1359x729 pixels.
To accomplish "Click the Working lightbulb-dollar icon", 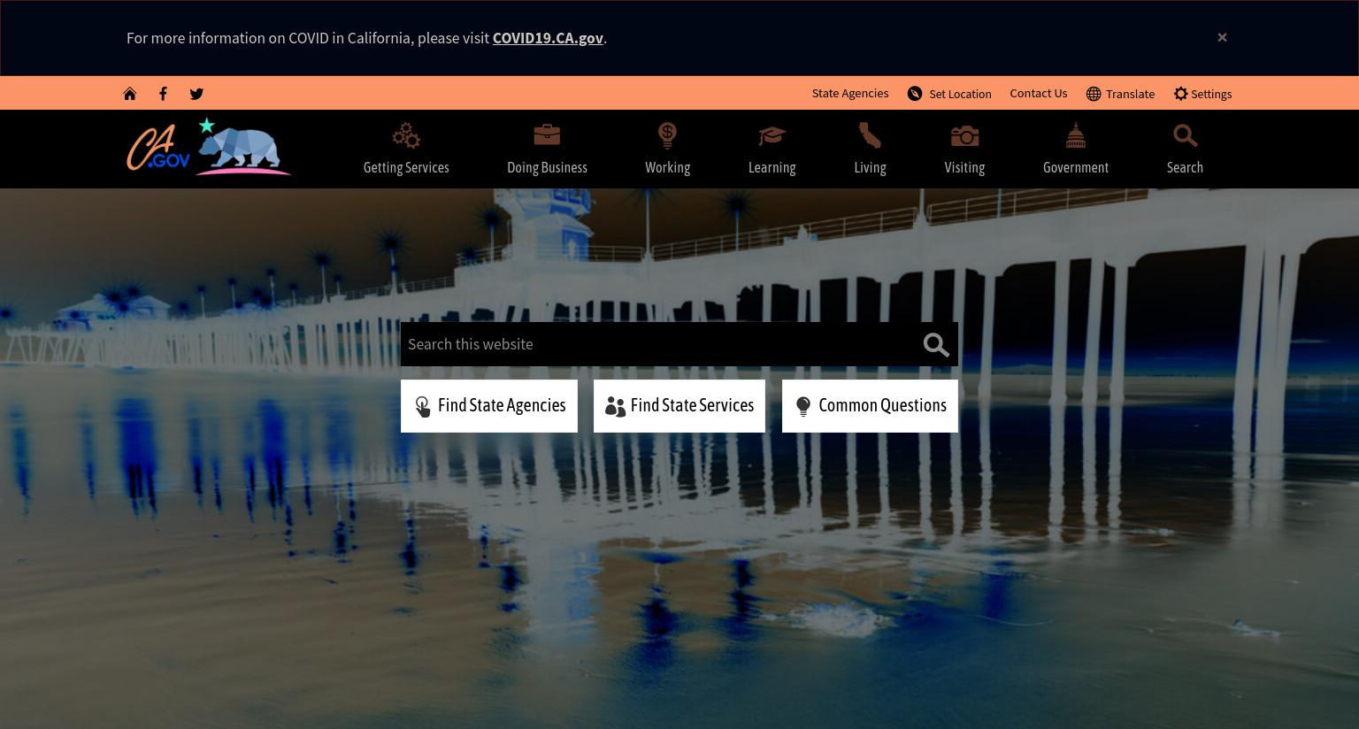I will 667,135.
